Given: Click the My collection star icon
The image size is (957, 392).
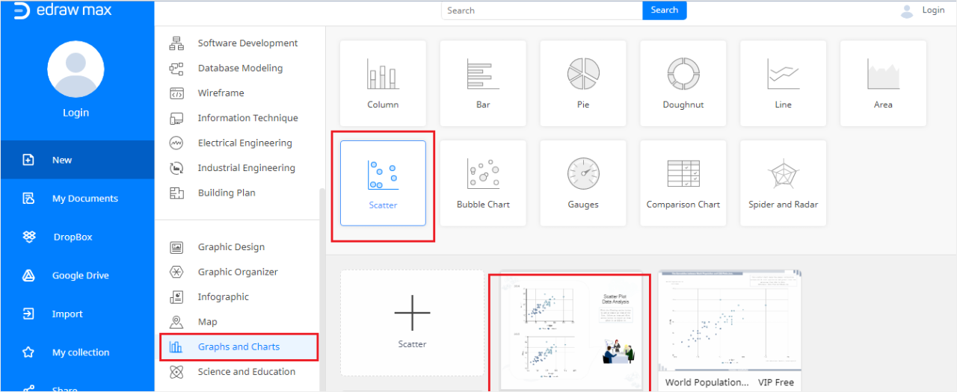Looking at the screenshot, I should 28,352.
